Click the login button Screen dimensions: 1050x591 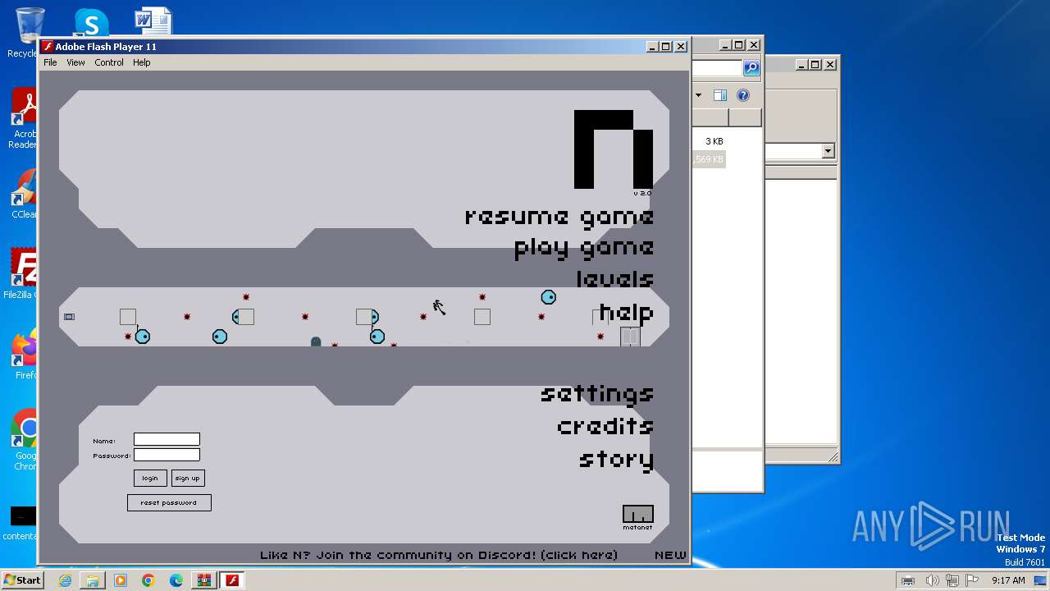[x=150, y=478]
